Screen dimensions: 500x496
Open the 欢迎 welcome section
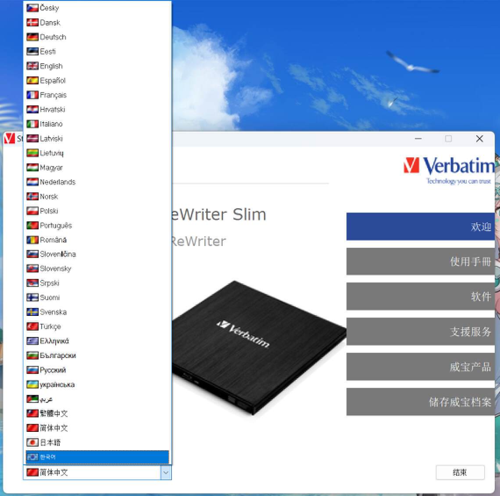[x=420, y=226]
